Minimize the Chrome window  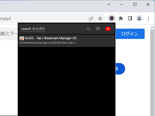click(x=122, y=4)
